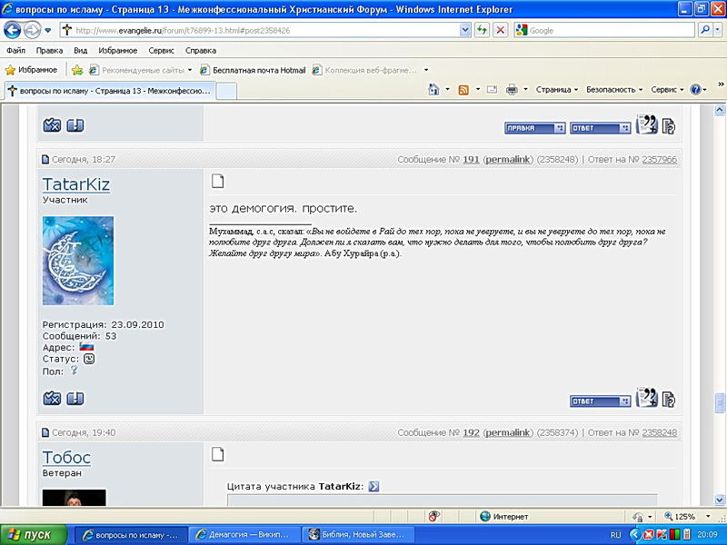Screen dimensions: 727x545
Task: Click multi-quote icon in TatarKiz's post
Action: [646, 398]
